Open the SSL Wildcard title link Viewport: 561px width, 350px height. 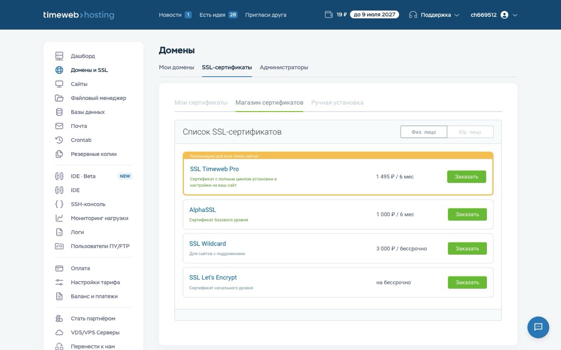point(207,243)
